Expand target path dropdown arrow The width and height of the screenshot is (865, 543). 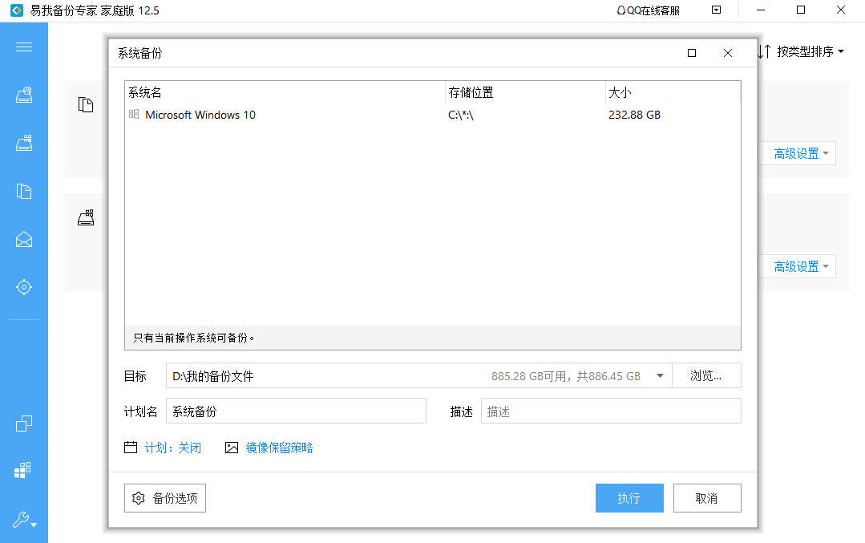[660, 375]
